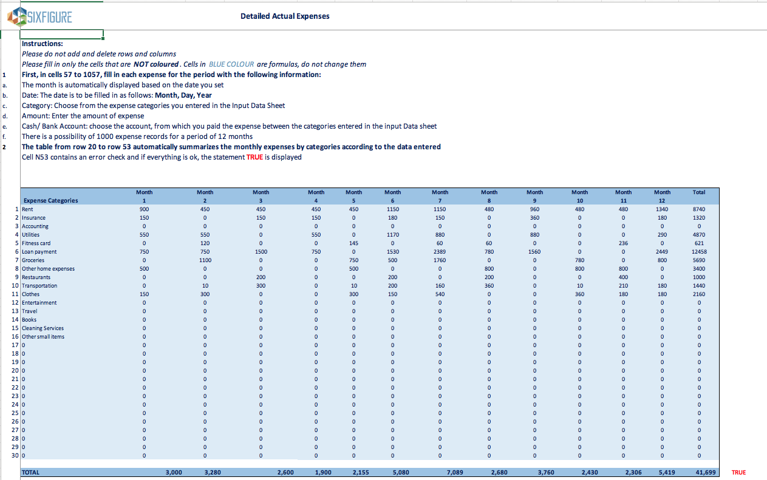
Task: Select the 'Instructions:' heading cell
Action: click(42, 44)
